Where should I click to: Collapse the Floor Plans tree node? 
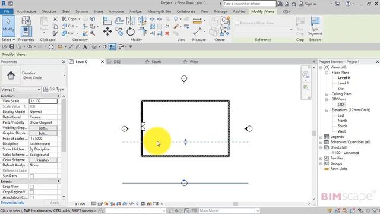[x=327, y=73]
